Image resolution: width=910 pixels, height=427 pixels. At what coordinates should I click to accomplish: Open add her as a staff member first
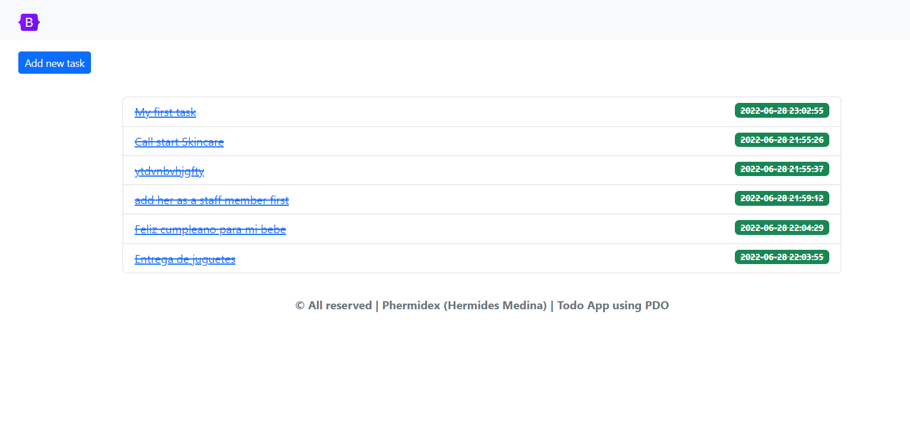click(x=212, y=200)
